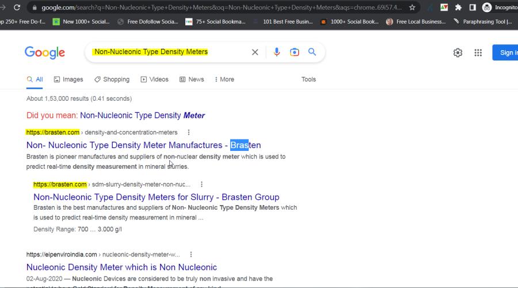The image size is (518, 288).
Task: Expand the More search filters menu
Action: point(224,79)
